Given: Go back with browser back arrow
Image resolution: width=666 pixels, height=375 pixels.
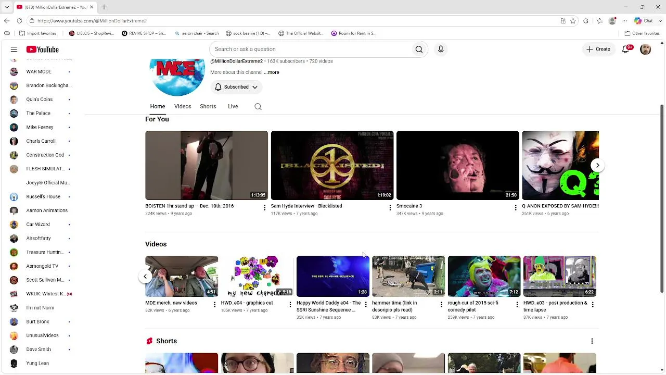Looking at the screenshot, I should coord(7,21).
